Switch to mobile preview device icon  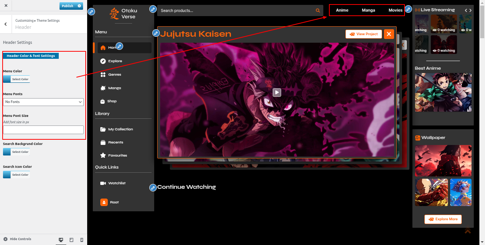tap(82, 240)
